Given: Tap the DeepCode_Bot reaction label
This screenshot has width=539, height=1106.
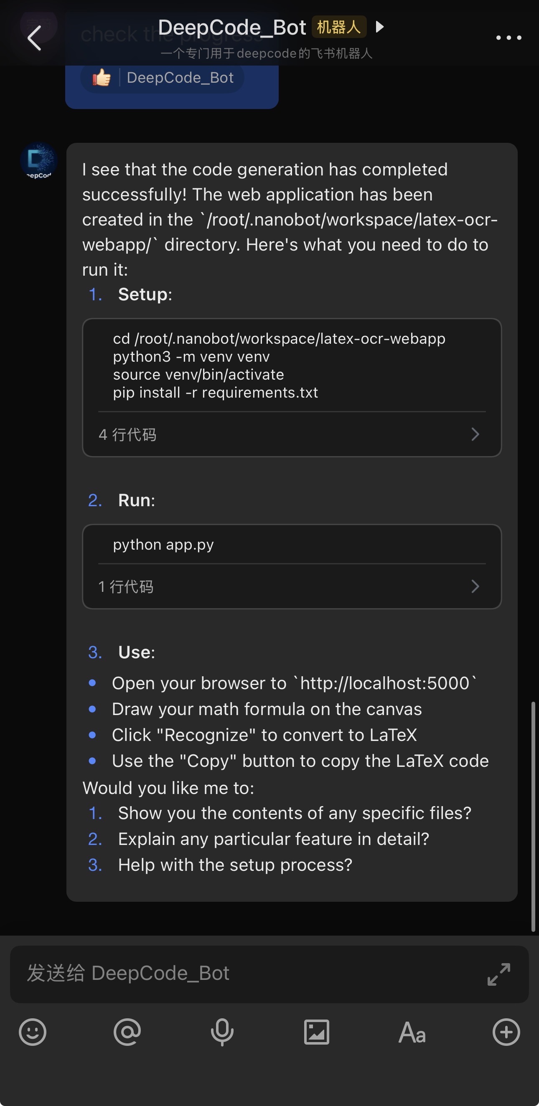Looking at the screenshot, I should [x=180, y=77].
